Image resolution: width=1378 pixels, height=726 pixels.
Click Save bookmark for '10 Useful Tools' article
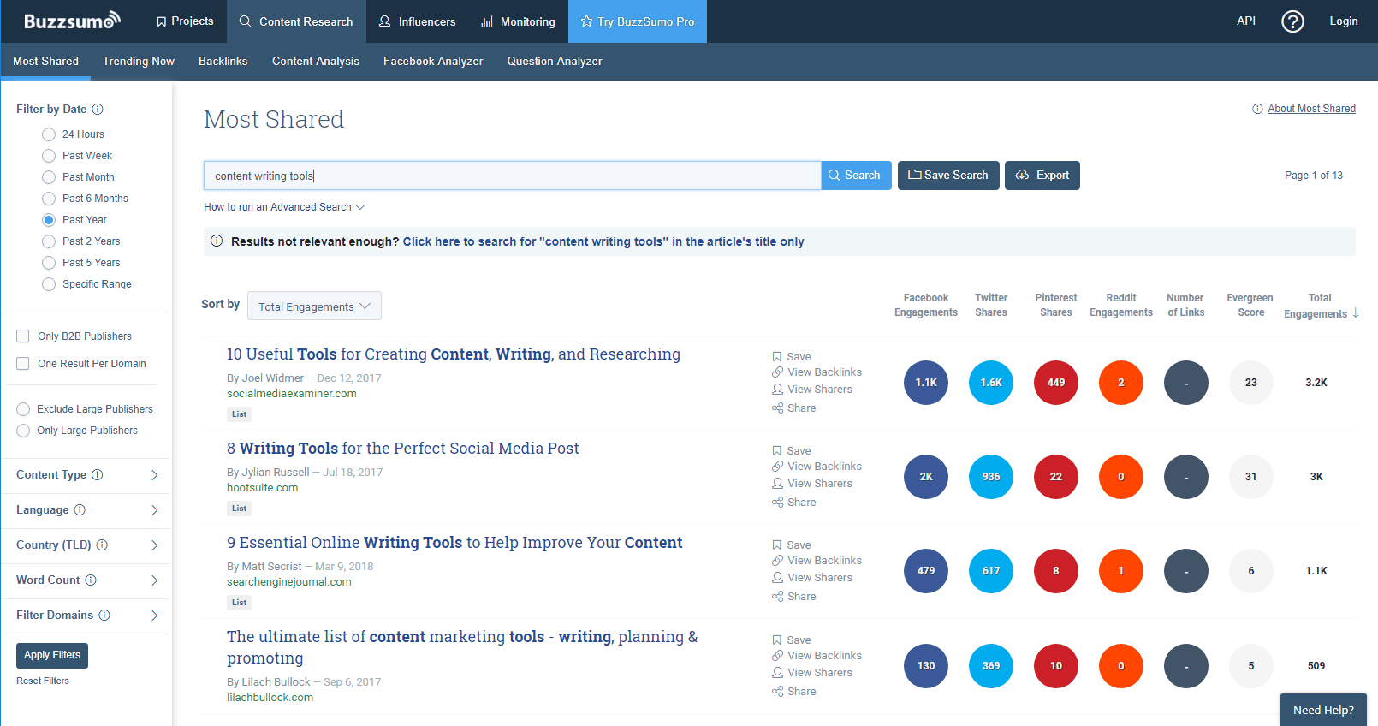pos(791,356)
